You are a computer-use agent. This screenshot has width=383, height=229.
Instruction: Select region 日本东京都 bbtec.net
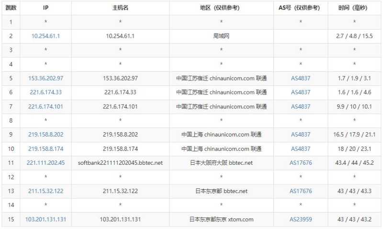tap(221, 191)
